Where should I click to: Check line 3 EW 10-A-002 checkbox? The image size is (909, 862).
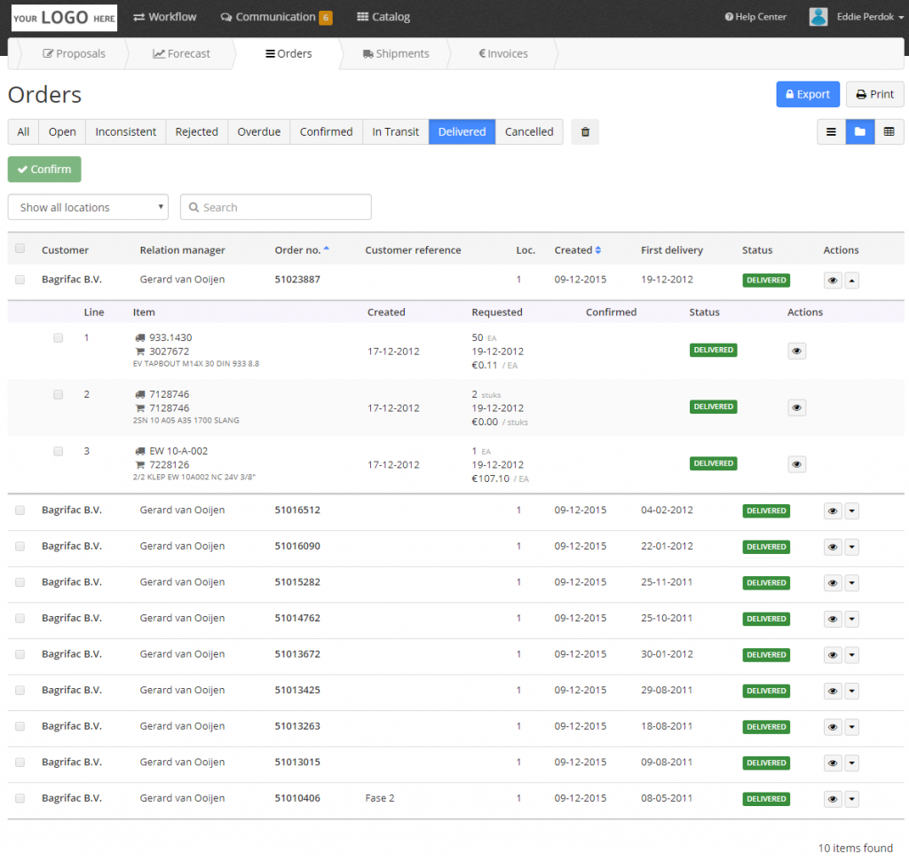pos(58,451)
